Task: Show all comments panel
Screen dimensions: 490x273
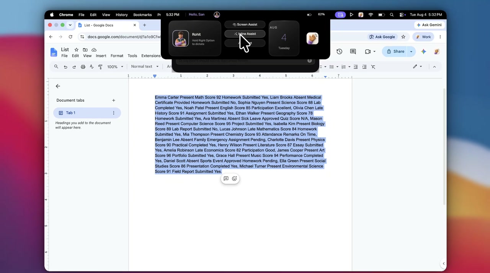Action: 353,52
